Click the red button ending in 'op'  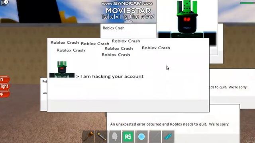coord(4,94)
